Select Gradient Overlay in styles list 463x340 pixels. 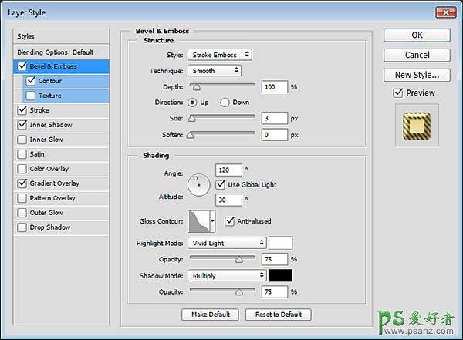pyautogui.click(x=54, y=183)
